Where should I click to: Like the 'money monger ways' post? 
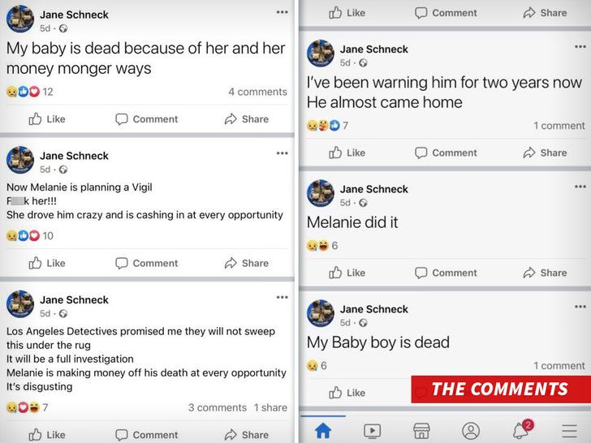coord(47,119)
